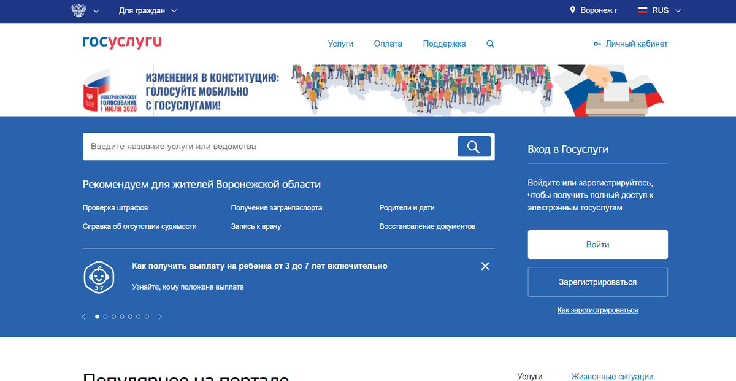Click the location pin icon near Воронеж
736x381 pixels.
pyautogui.click(x=573, y=10)
